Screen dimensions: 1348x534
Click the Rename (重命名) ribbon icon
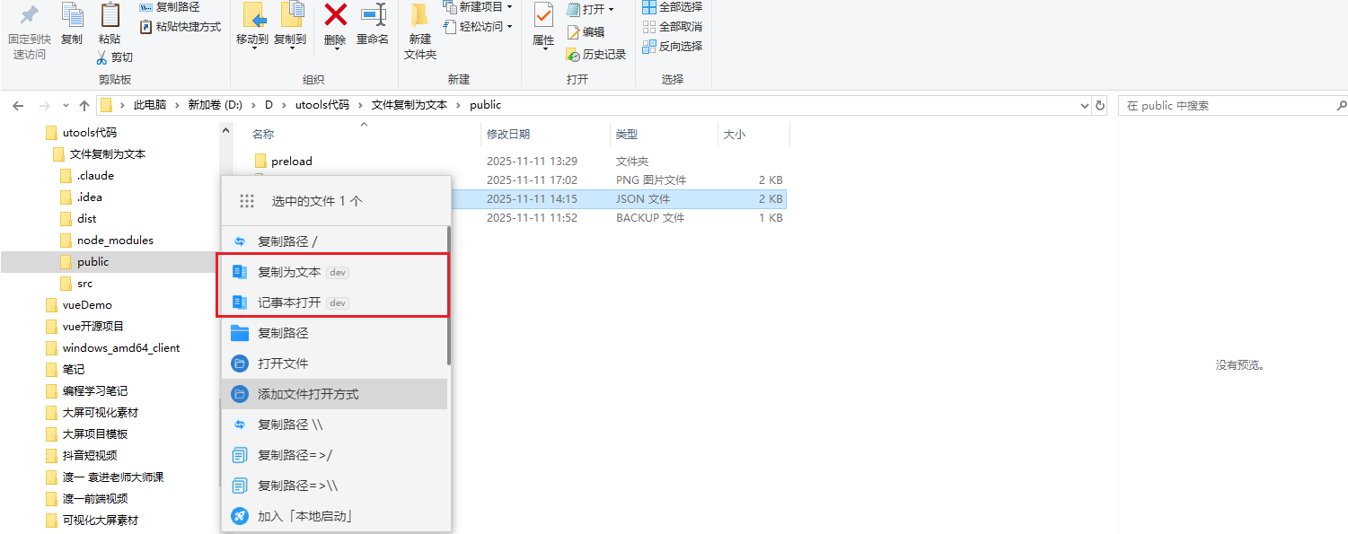[373, 15]
